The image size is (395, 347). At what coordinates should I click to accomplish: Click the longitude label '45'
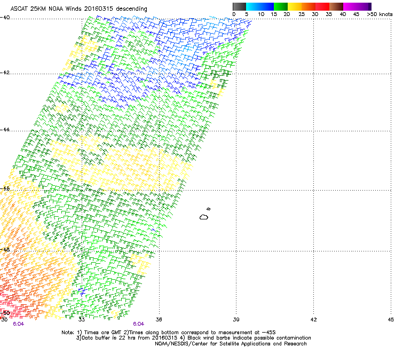pos(391,320)
